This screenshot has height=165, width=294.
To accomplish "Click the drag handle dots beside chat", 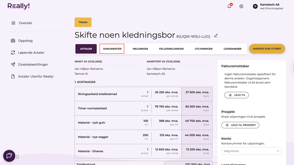I will pos(18,157).
